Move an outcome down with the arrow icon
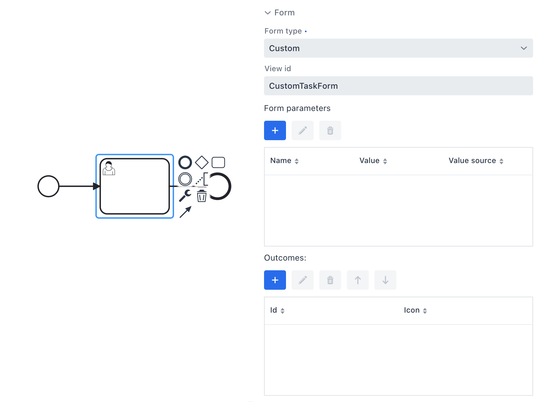This screenshot has width=540, height=402. 385,280
